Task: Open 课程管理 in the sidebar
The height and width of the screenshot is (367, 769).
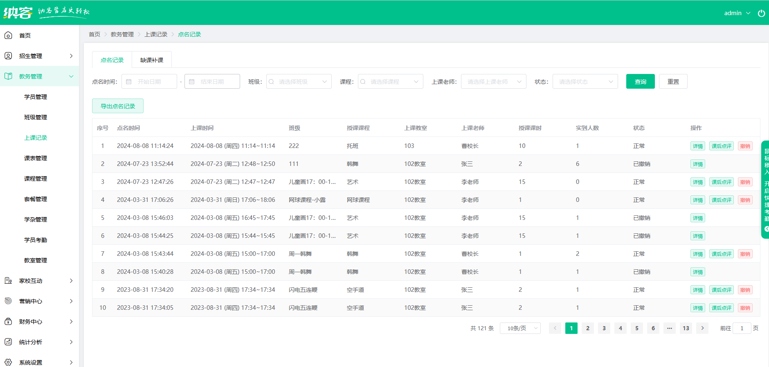Action: click(36, 179)
